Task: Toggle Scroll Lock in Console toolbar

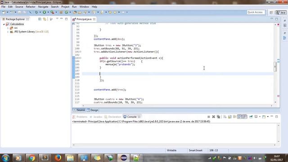Action: pos(230,117)
